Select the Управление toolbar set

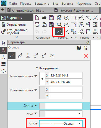pos(17,24)
